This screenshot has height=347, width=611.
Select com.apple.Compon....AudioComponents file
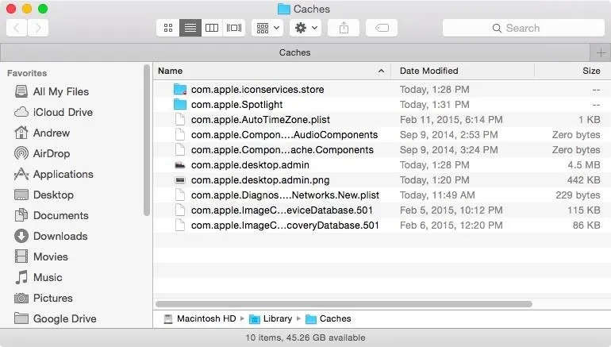click(284, 135)
